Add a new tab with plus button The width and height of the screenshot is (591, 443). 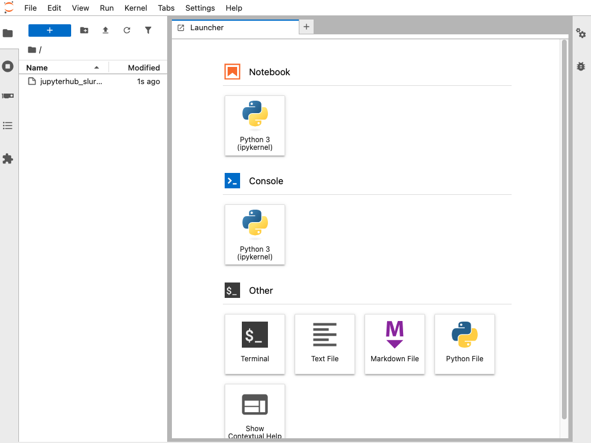click(x=306, y=27)
